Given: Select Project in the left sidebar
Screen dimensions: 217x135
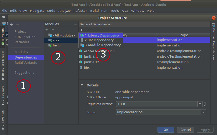Looking at the screenshot, I should (20, 32).
